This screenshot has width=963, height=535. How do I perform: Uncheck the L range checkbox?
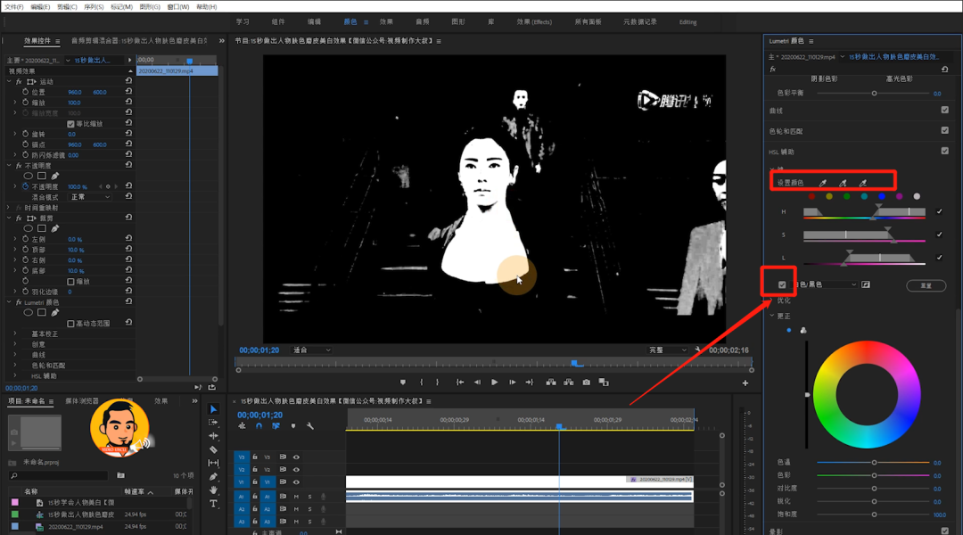tap(939, 258)
